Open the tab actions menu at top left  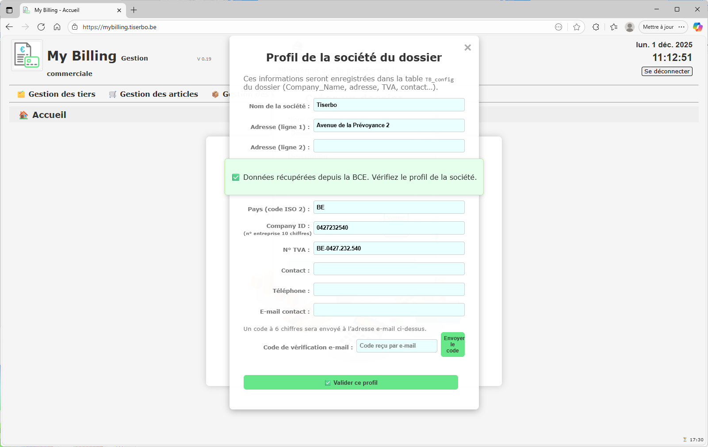pos(9,10)
